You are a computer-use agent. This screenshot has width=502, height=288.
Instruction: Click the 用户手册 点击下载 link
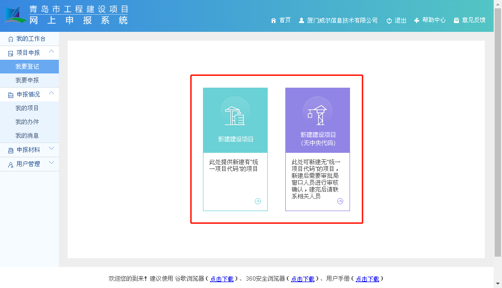[x=367, y=279]
